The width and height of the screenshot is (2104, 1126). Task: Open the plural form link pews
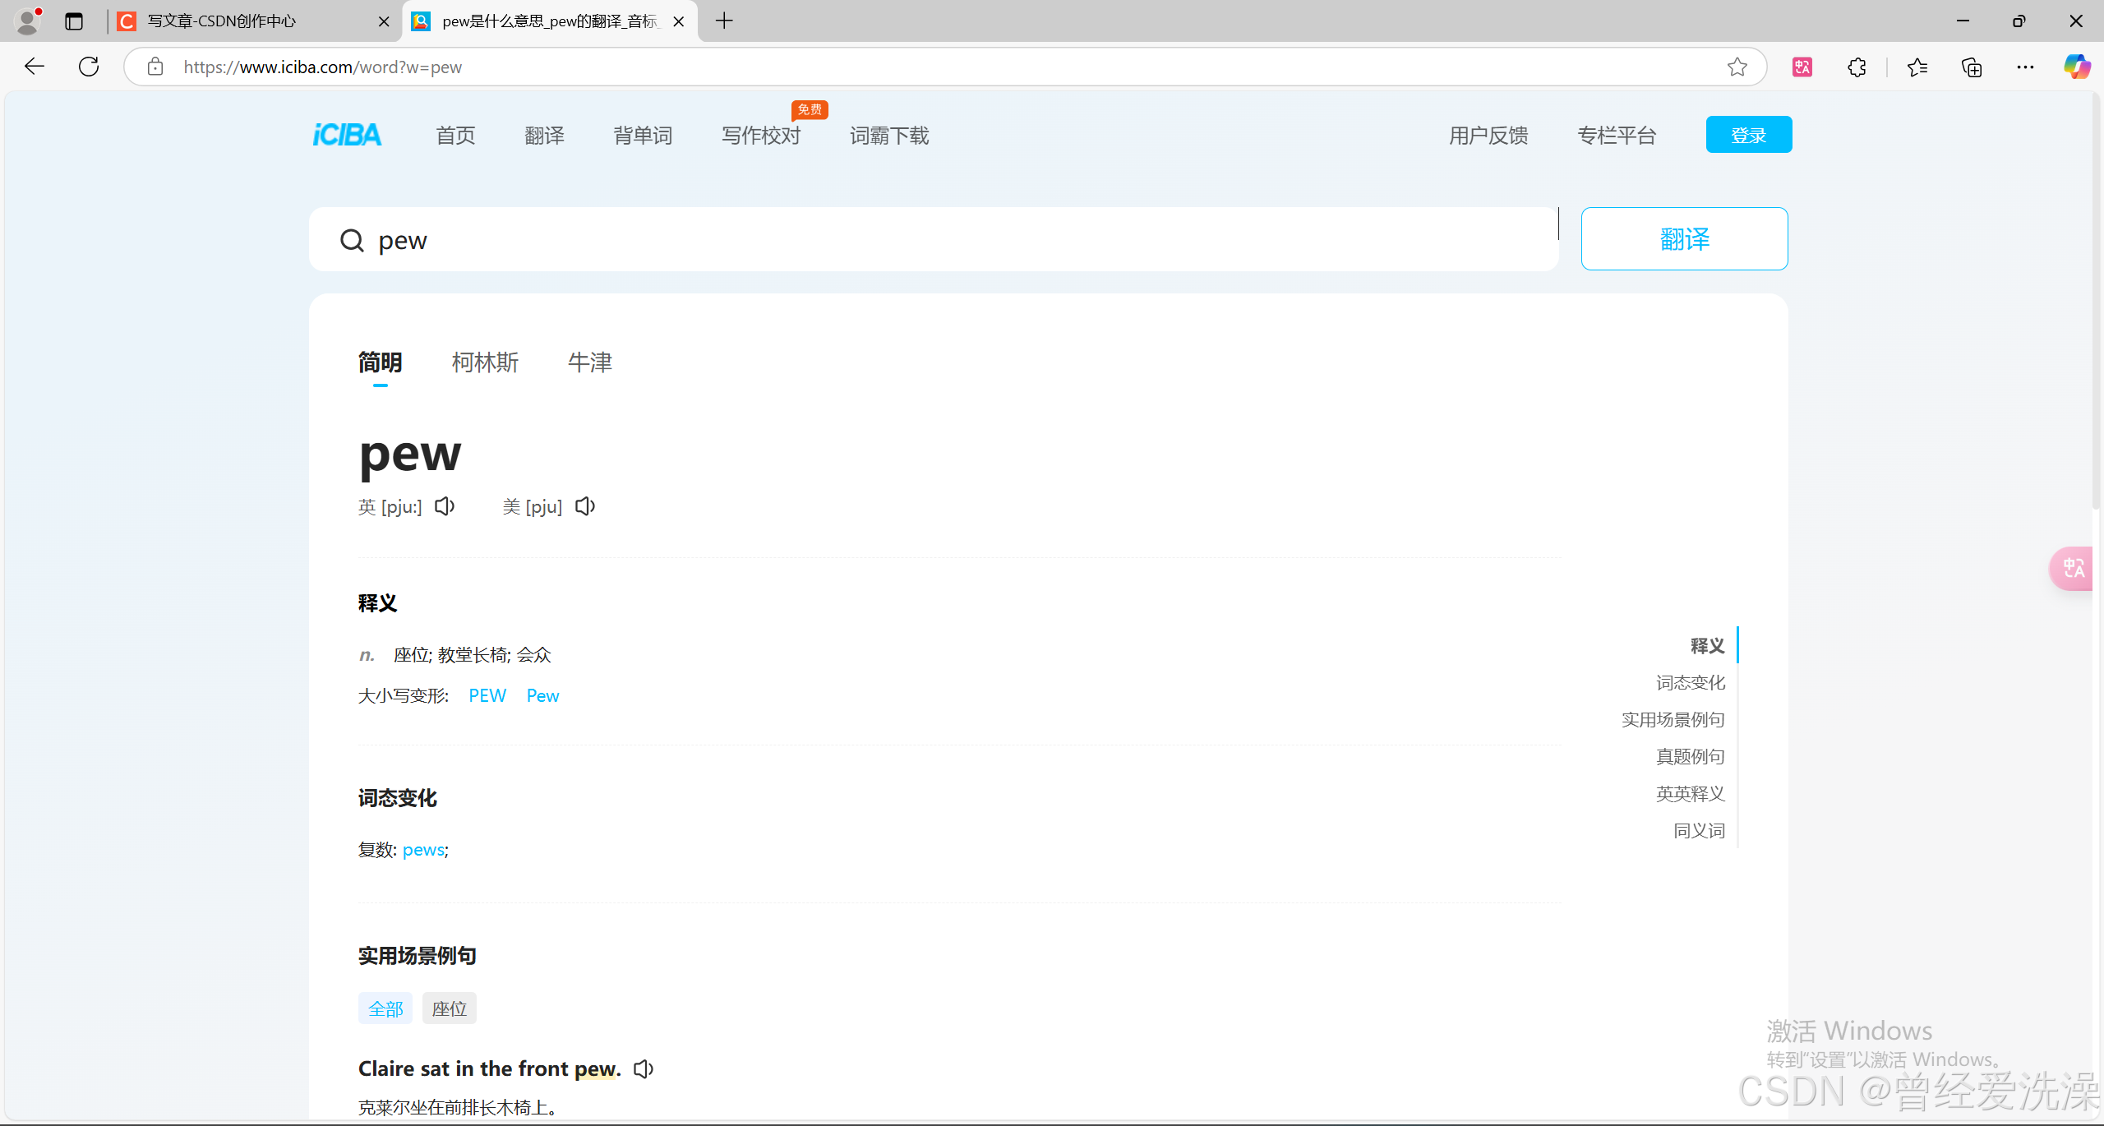pyautogui.click(x=423, y=850)
